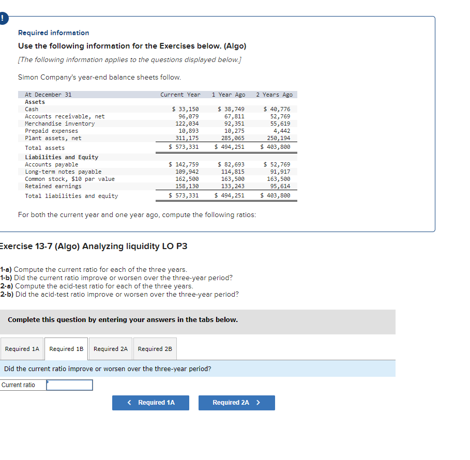Click the Total liabilities and equity label
The height and width of the screenshot is (460, 470).
71,196
